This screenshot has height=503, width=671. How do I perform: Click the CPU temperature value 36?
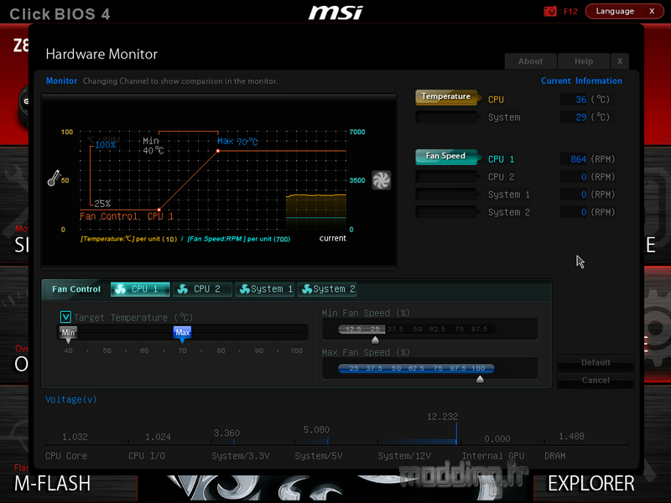(x=580, y=100)
